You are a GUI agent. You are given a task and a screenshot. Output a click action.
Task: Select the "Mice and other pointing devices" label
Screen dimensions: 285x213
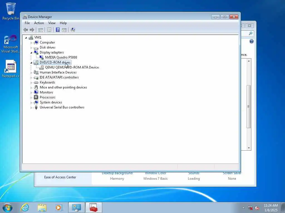(63, 87)
